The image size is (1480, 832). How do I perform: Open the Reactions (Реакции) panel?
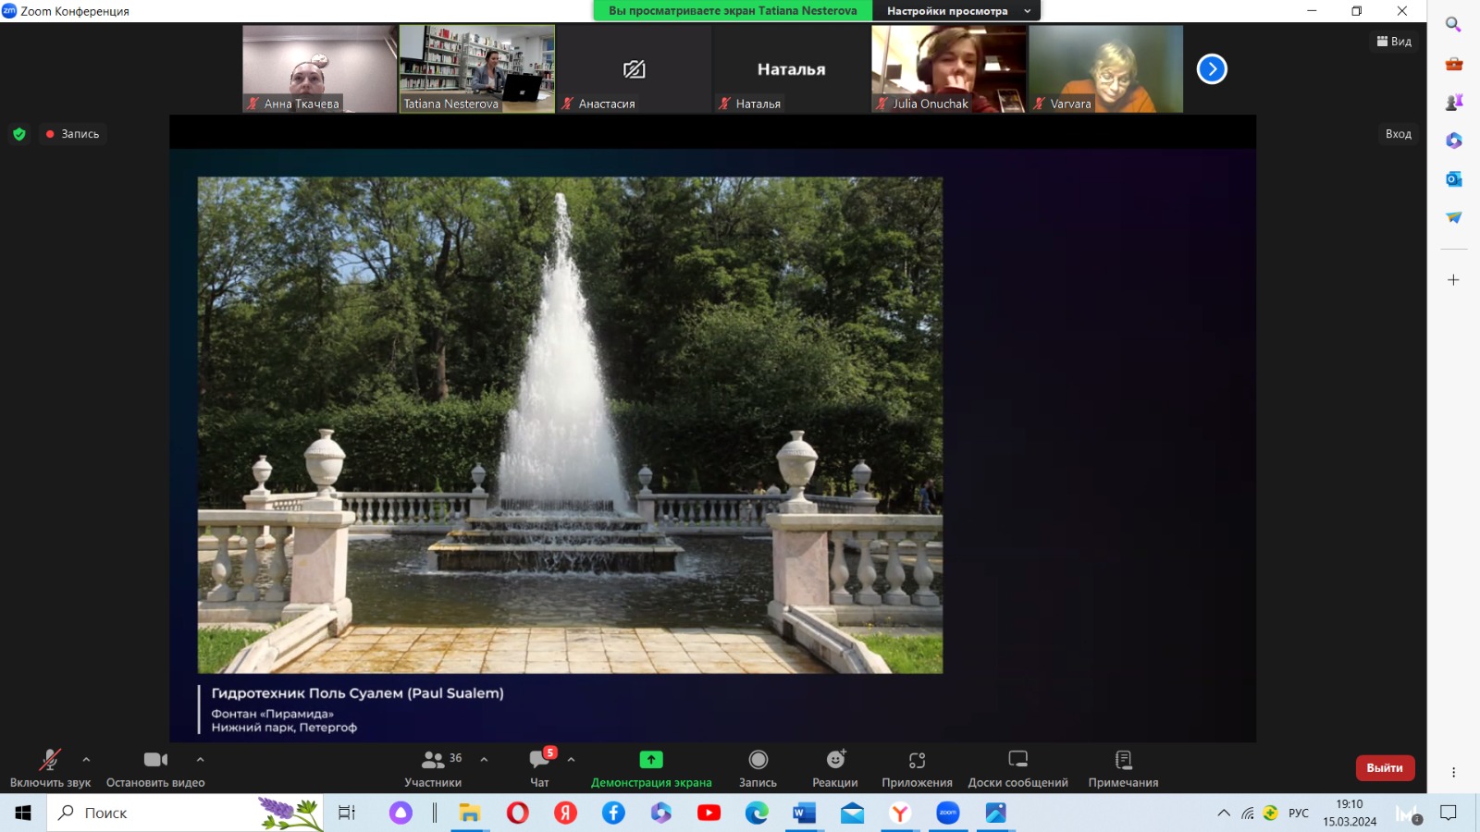pyautogui.click(x=835, y=767)
